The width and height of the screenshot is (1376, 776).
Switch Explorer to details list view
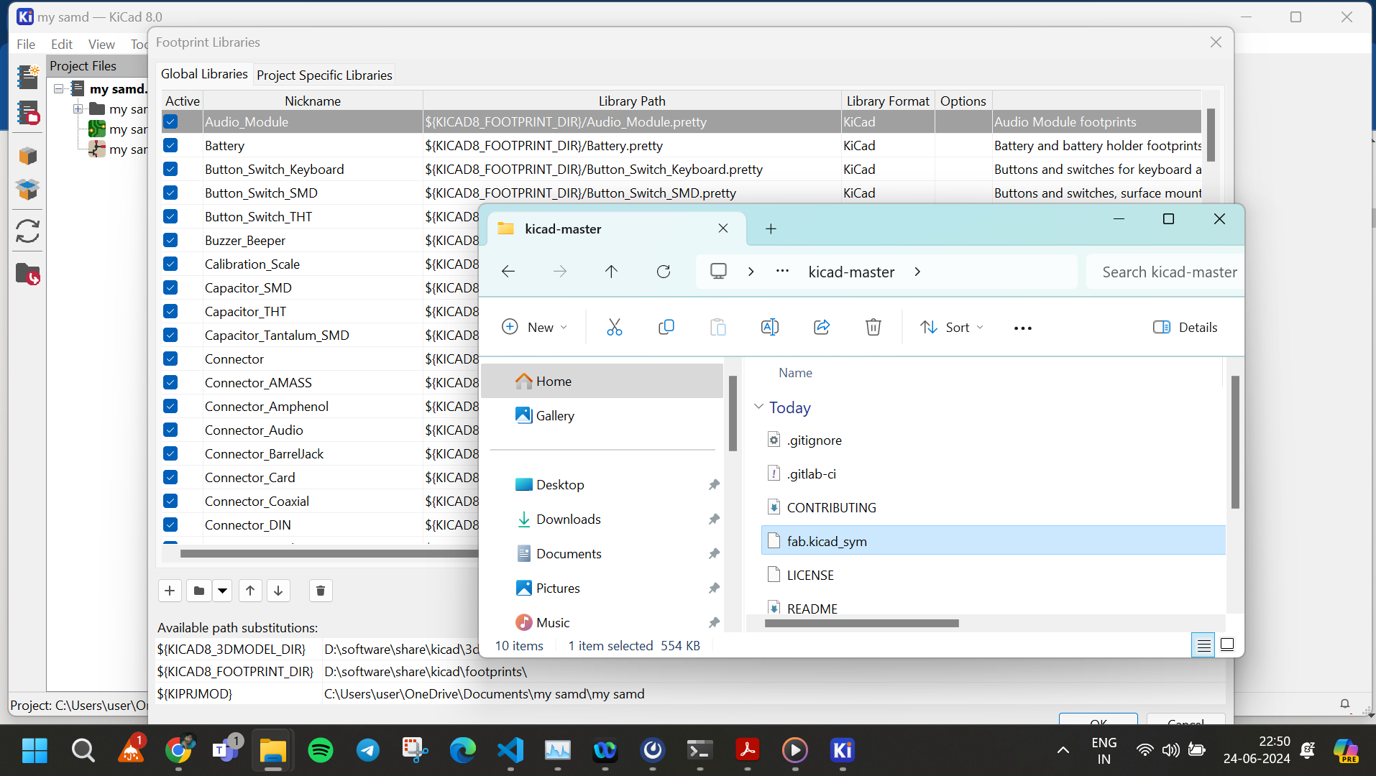1203,645
